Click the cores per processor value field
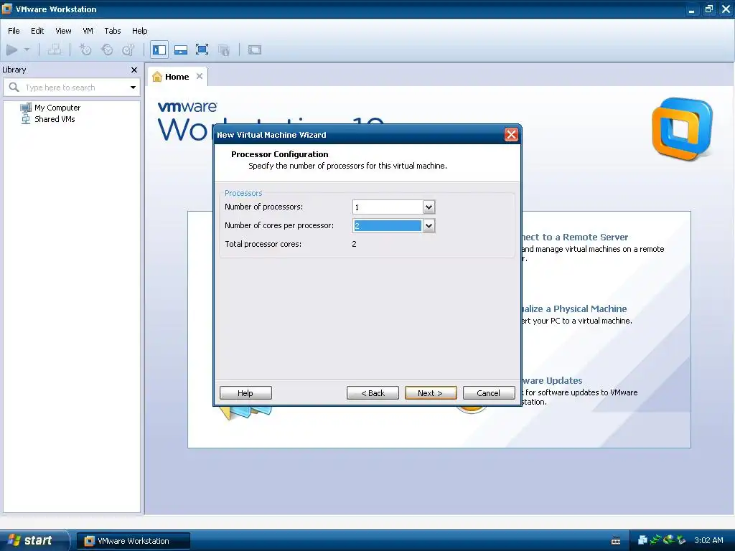The height and width of the screenshot is (551, 735). pyautogui.click(x=387, y=226)
